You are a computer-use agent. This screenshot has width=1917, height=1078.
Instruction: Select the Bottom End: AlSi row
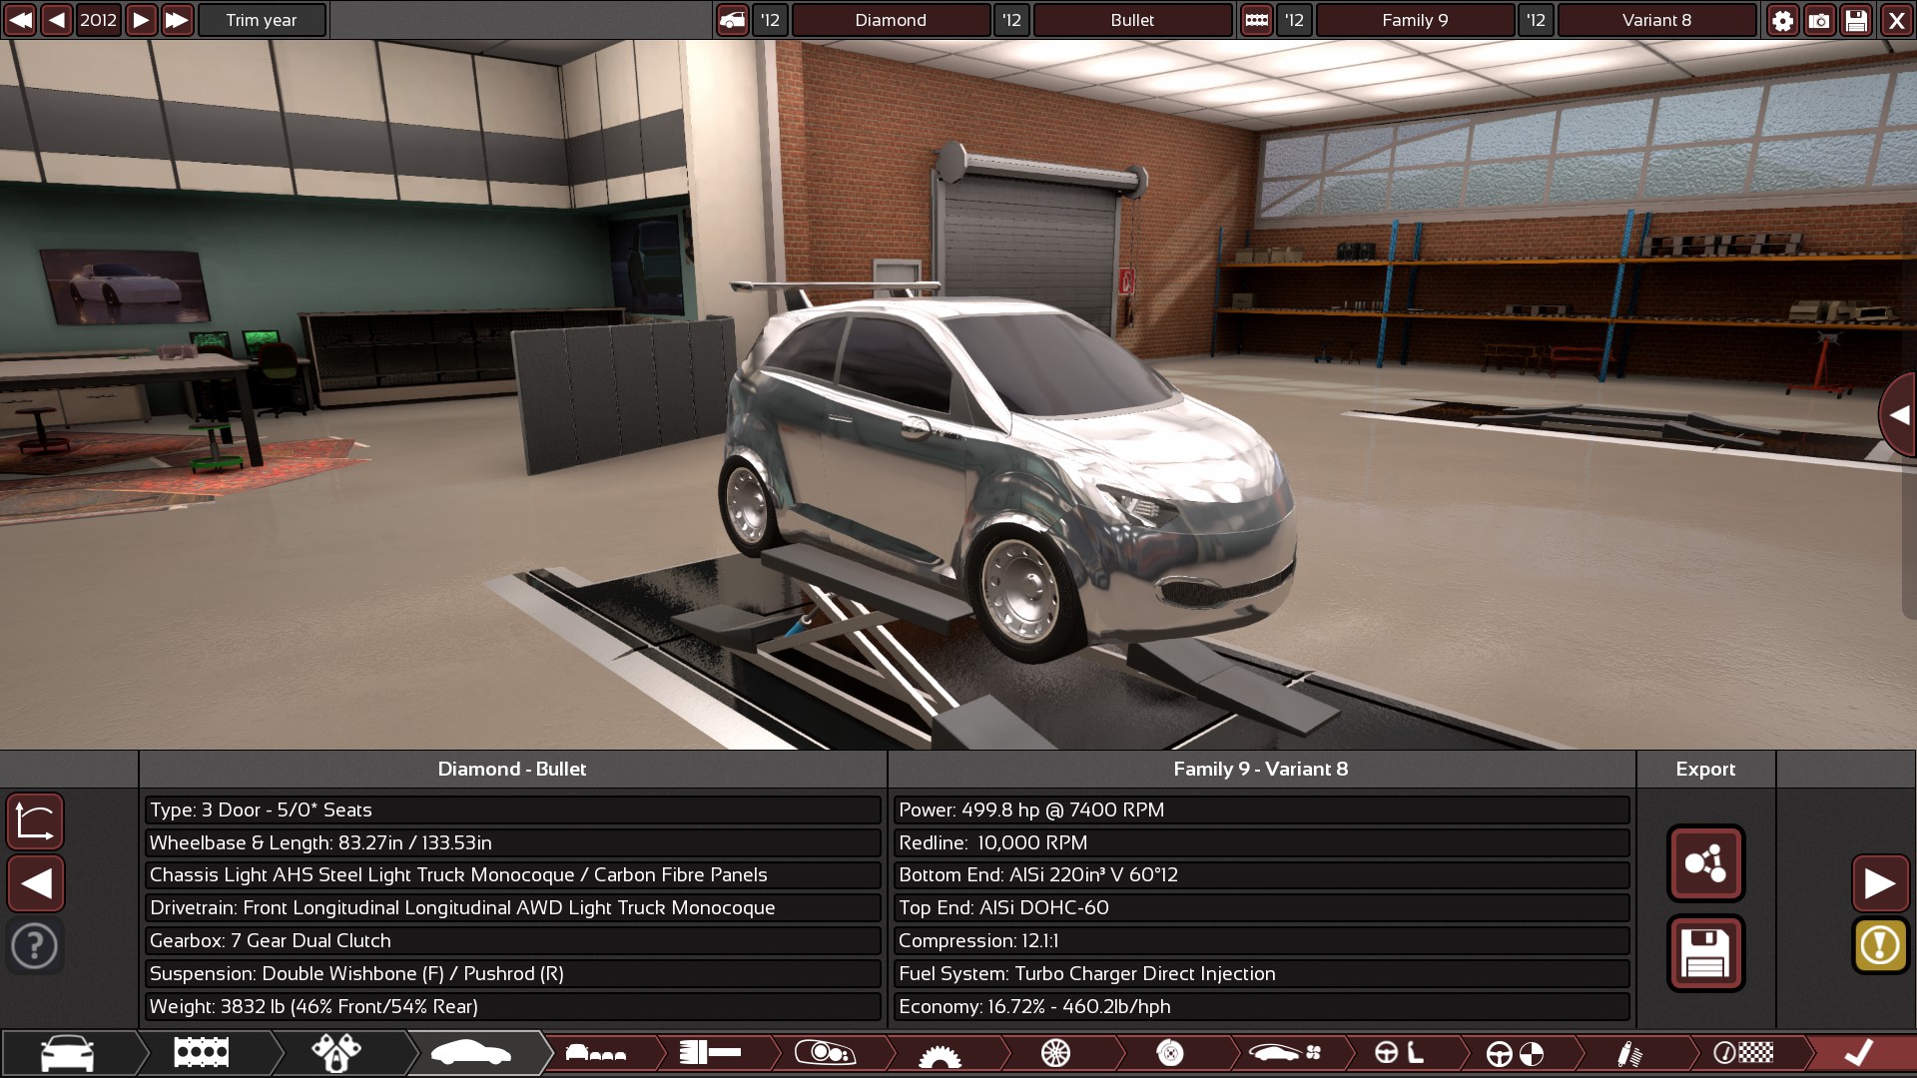point(1261,875)
